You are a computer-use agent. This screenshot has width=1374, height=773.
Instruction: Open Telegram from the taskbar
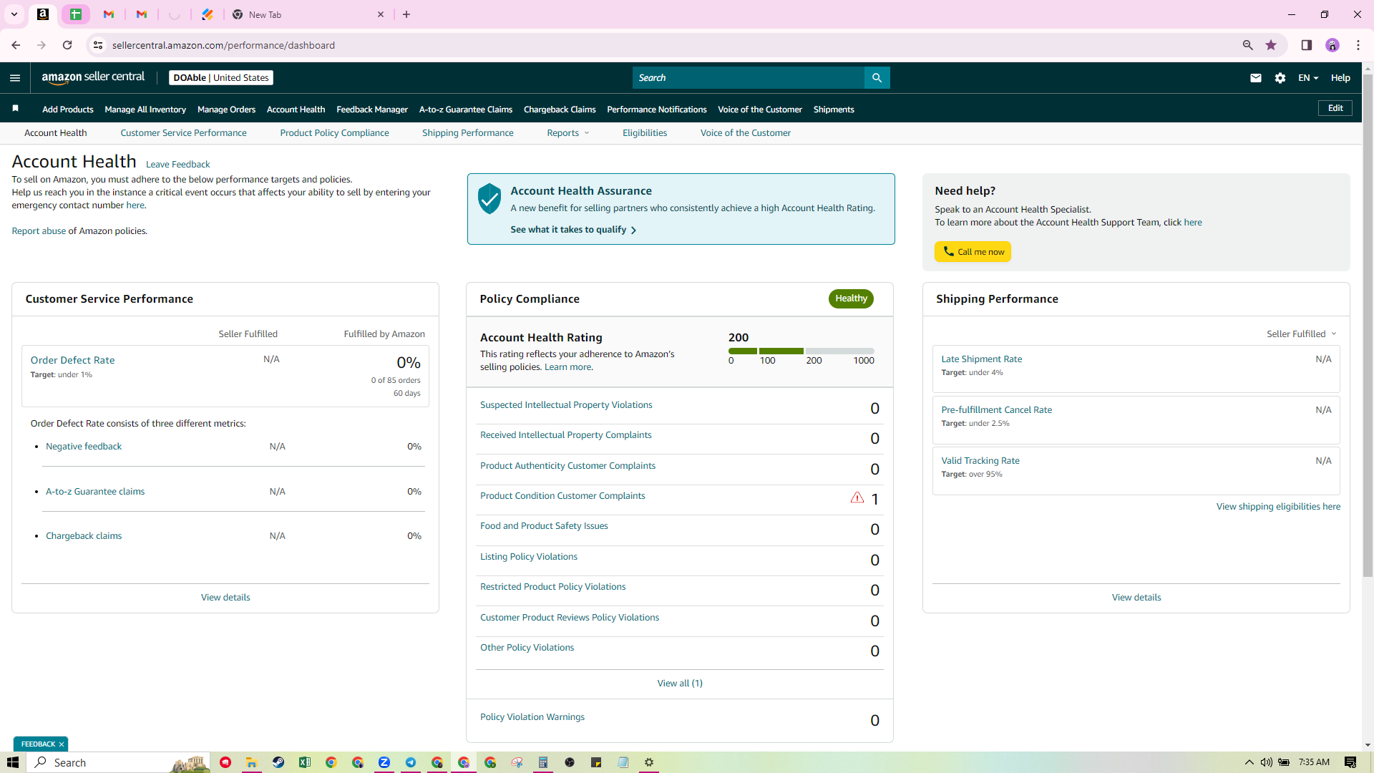click(411, 762)
